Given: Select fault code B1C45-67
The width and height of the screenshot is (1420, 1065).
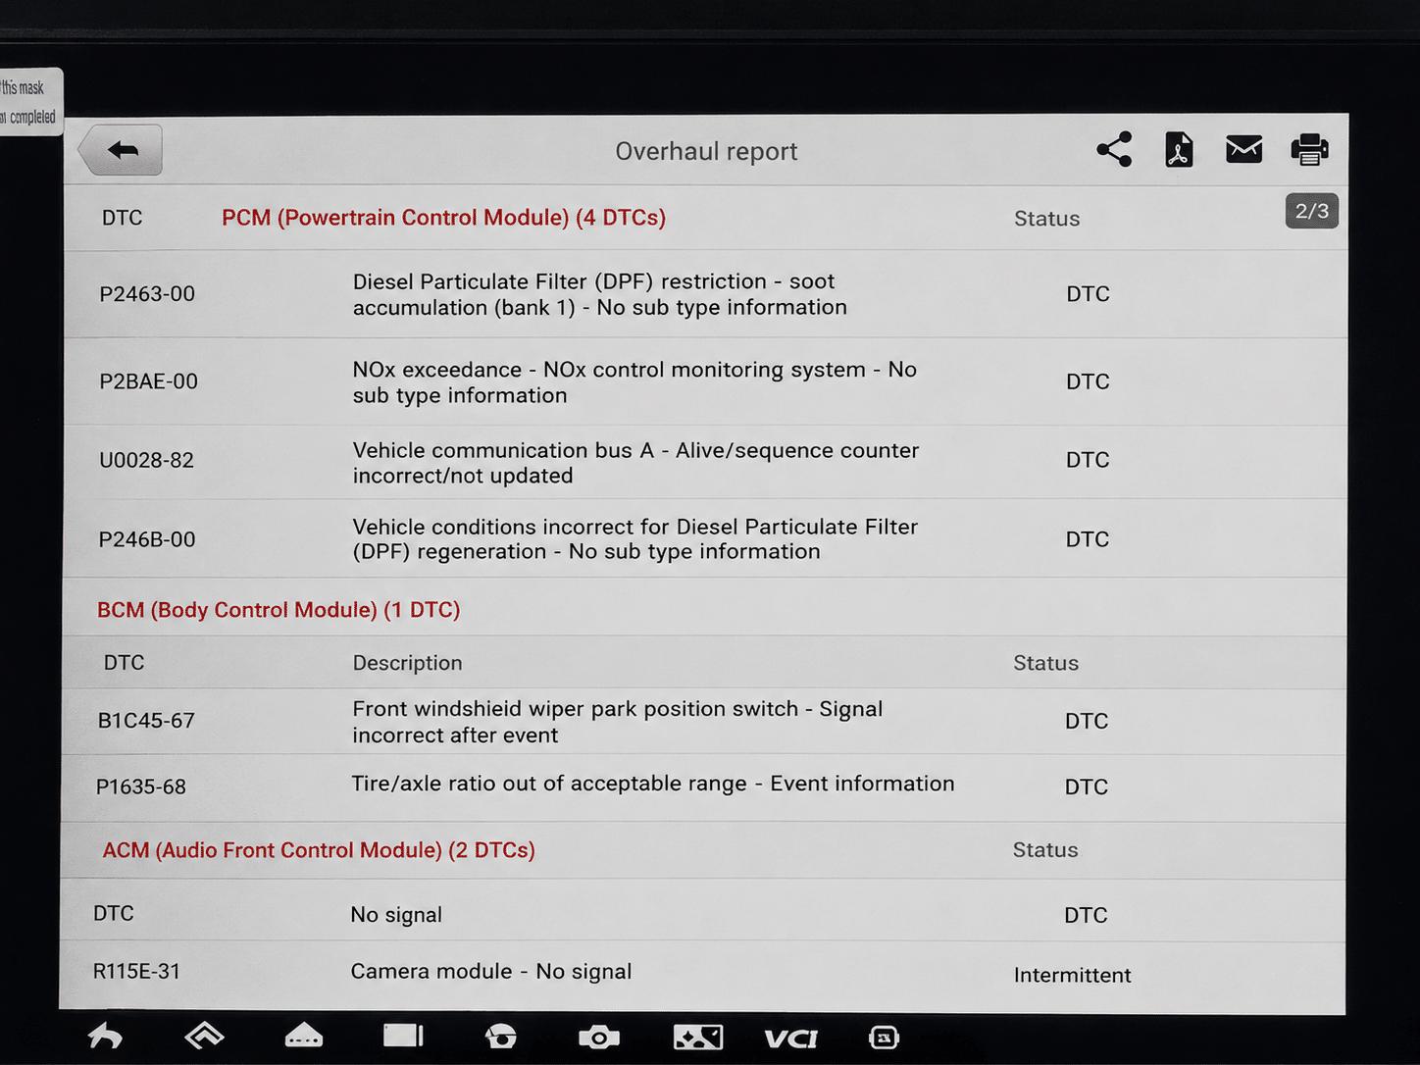Looking at the screenshot, I should point(146,721).
